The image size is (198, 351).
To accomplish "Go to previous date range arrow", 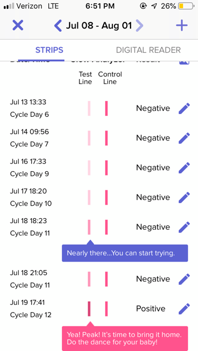I will pyautogui.click(x=58, y=26).
